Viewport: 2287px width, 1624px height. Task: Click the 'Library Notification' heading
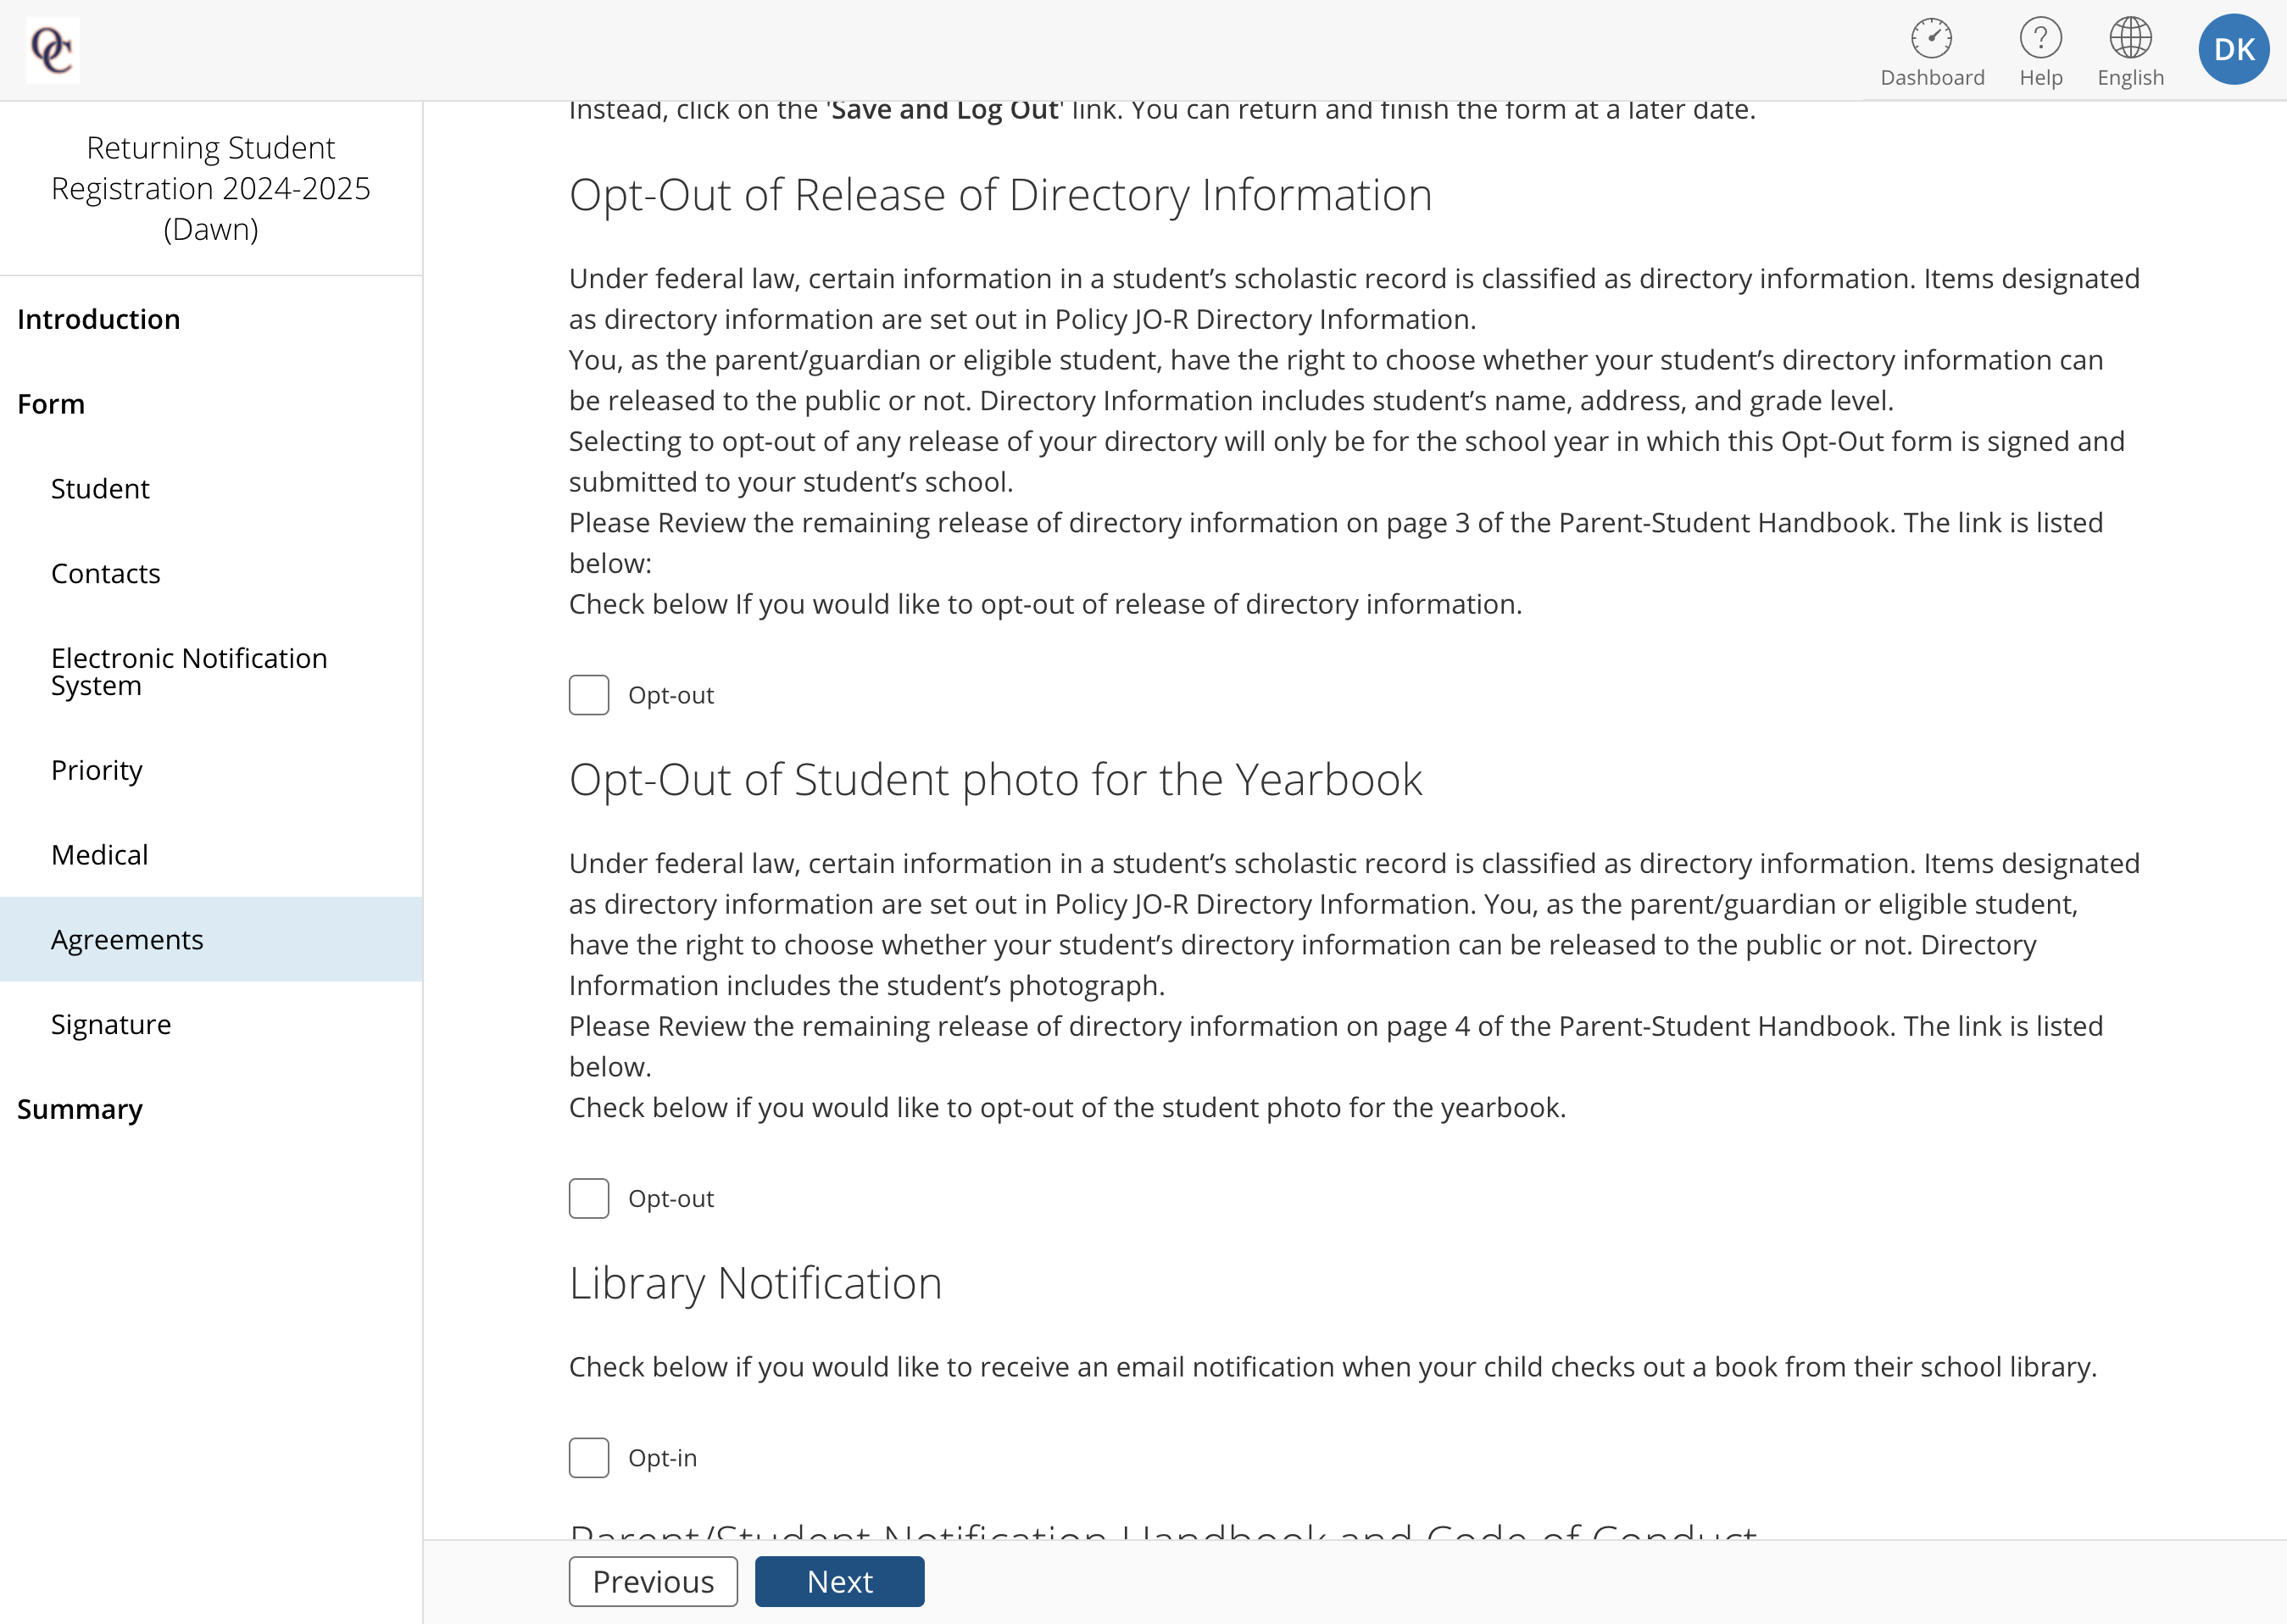pyautogui.click(x=755, y=1284)
